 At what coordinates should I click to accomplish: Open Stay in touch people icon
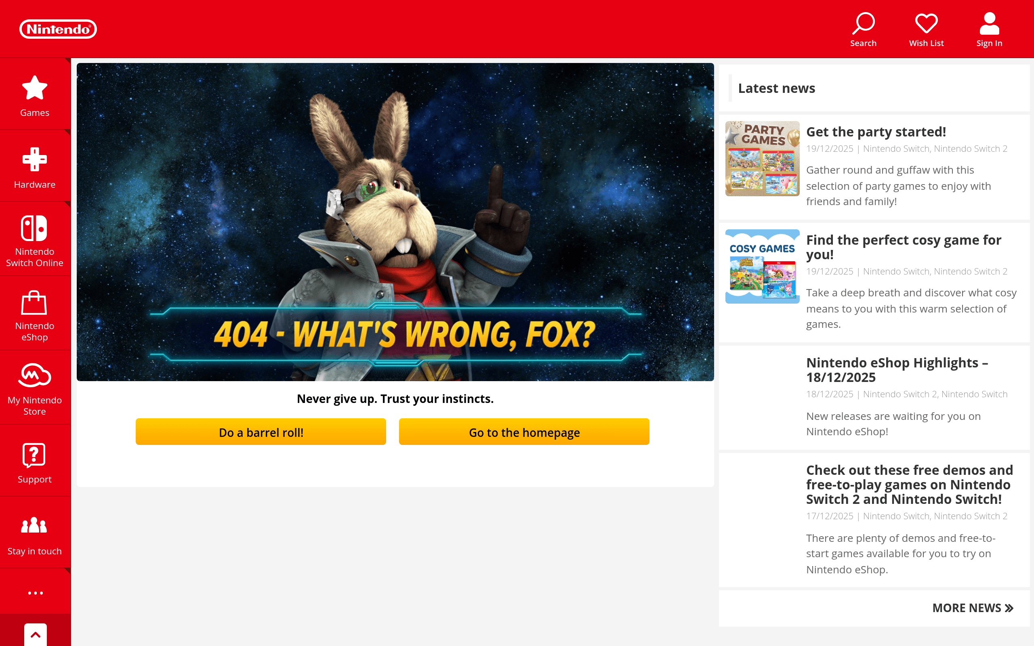click(34, 525)
